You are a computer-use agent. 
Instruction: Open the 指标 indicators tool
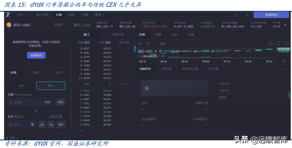[160, 44]
